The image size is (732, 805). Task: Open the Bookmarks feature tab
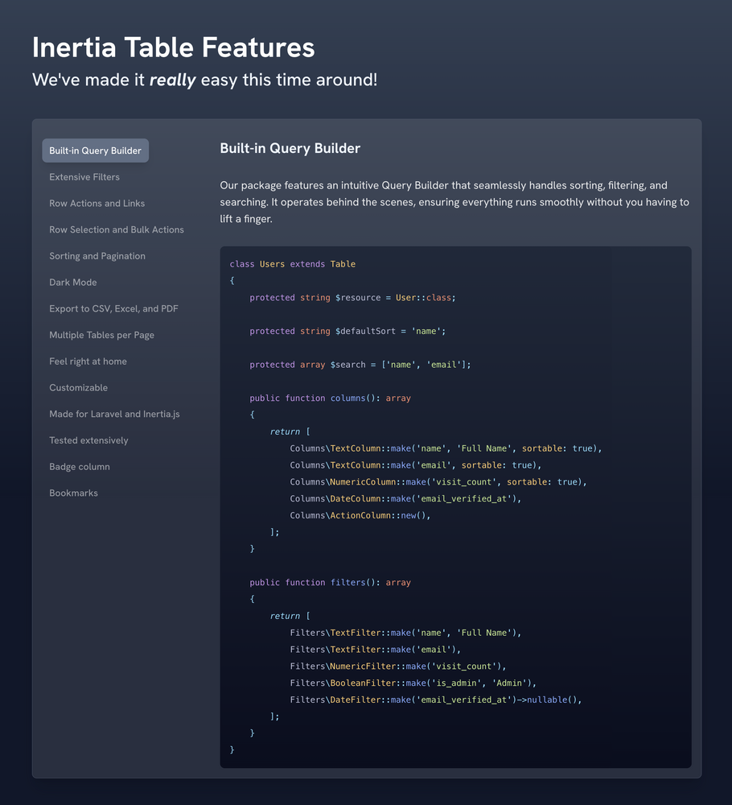(73, 493)
